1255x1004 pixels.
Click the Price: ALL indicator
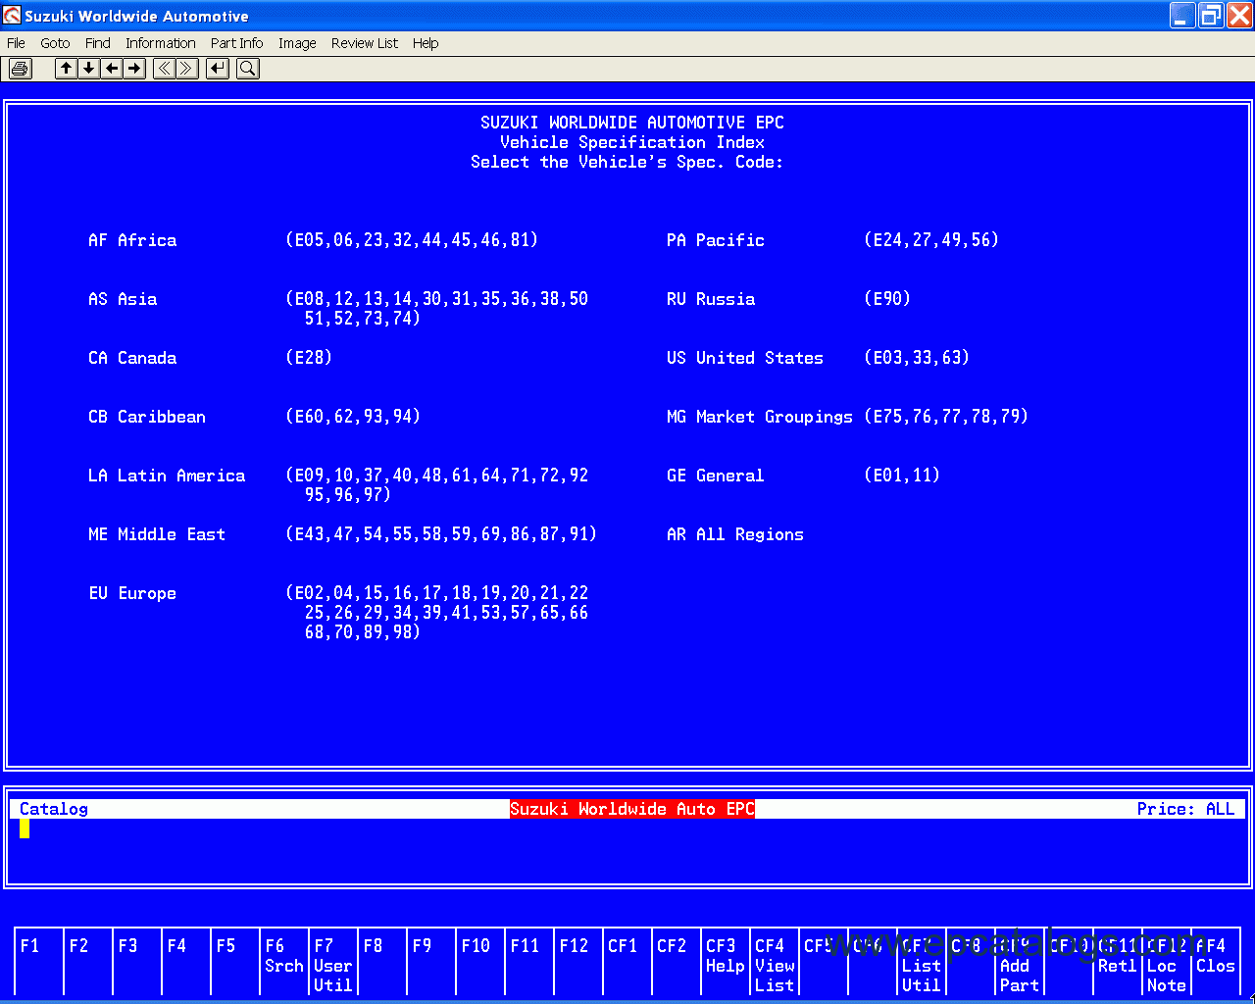1186,809
